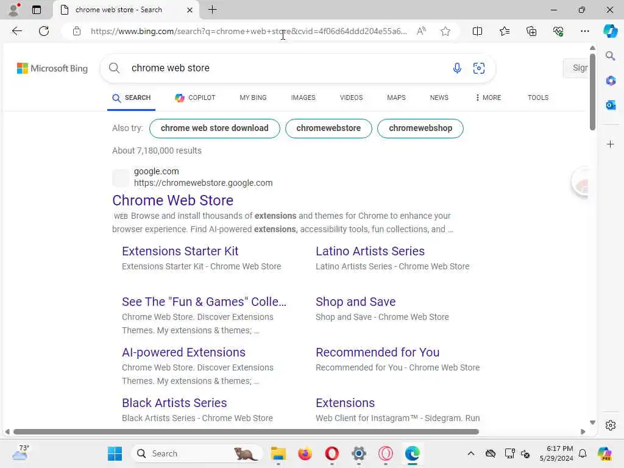
Task: Click the vertical scrollbar thumb
Action: pos(592,91)
